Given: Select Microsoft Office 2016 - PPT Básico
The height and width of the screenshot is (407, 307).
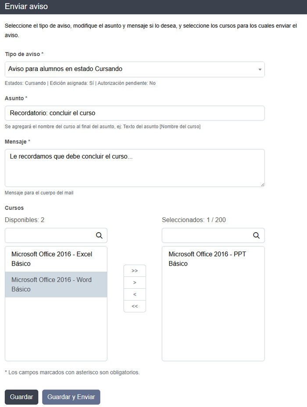Looking at the screenshot, I should pyautogui.click(x=213, y=259).
